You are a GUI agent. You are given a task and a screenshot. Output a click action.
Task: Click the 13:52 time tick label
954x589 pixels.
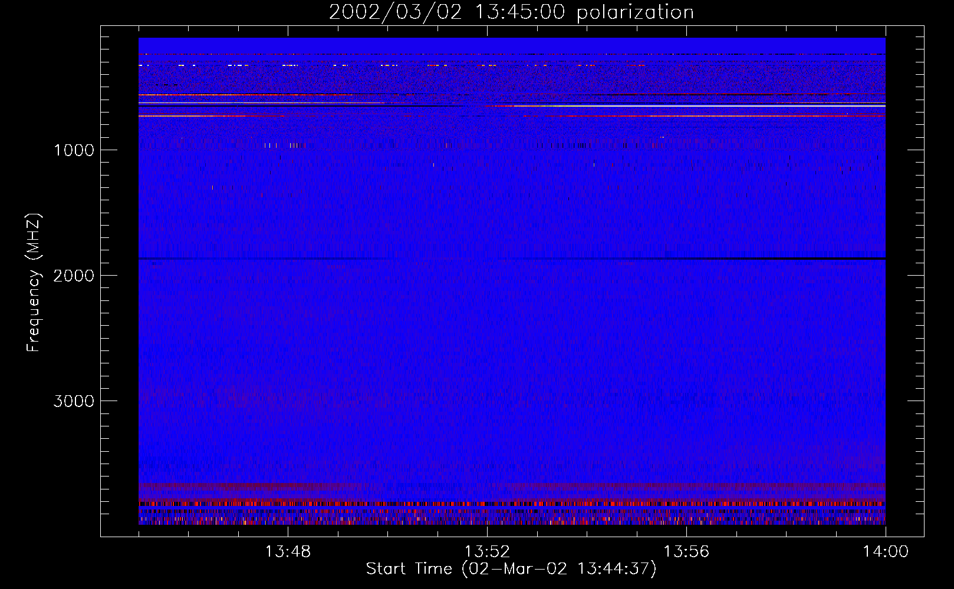pos(487,552)
